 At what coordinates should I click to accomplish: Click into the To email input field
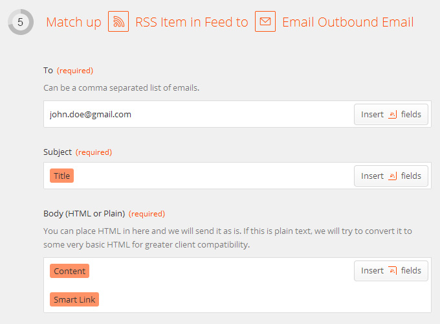point(199,114)
